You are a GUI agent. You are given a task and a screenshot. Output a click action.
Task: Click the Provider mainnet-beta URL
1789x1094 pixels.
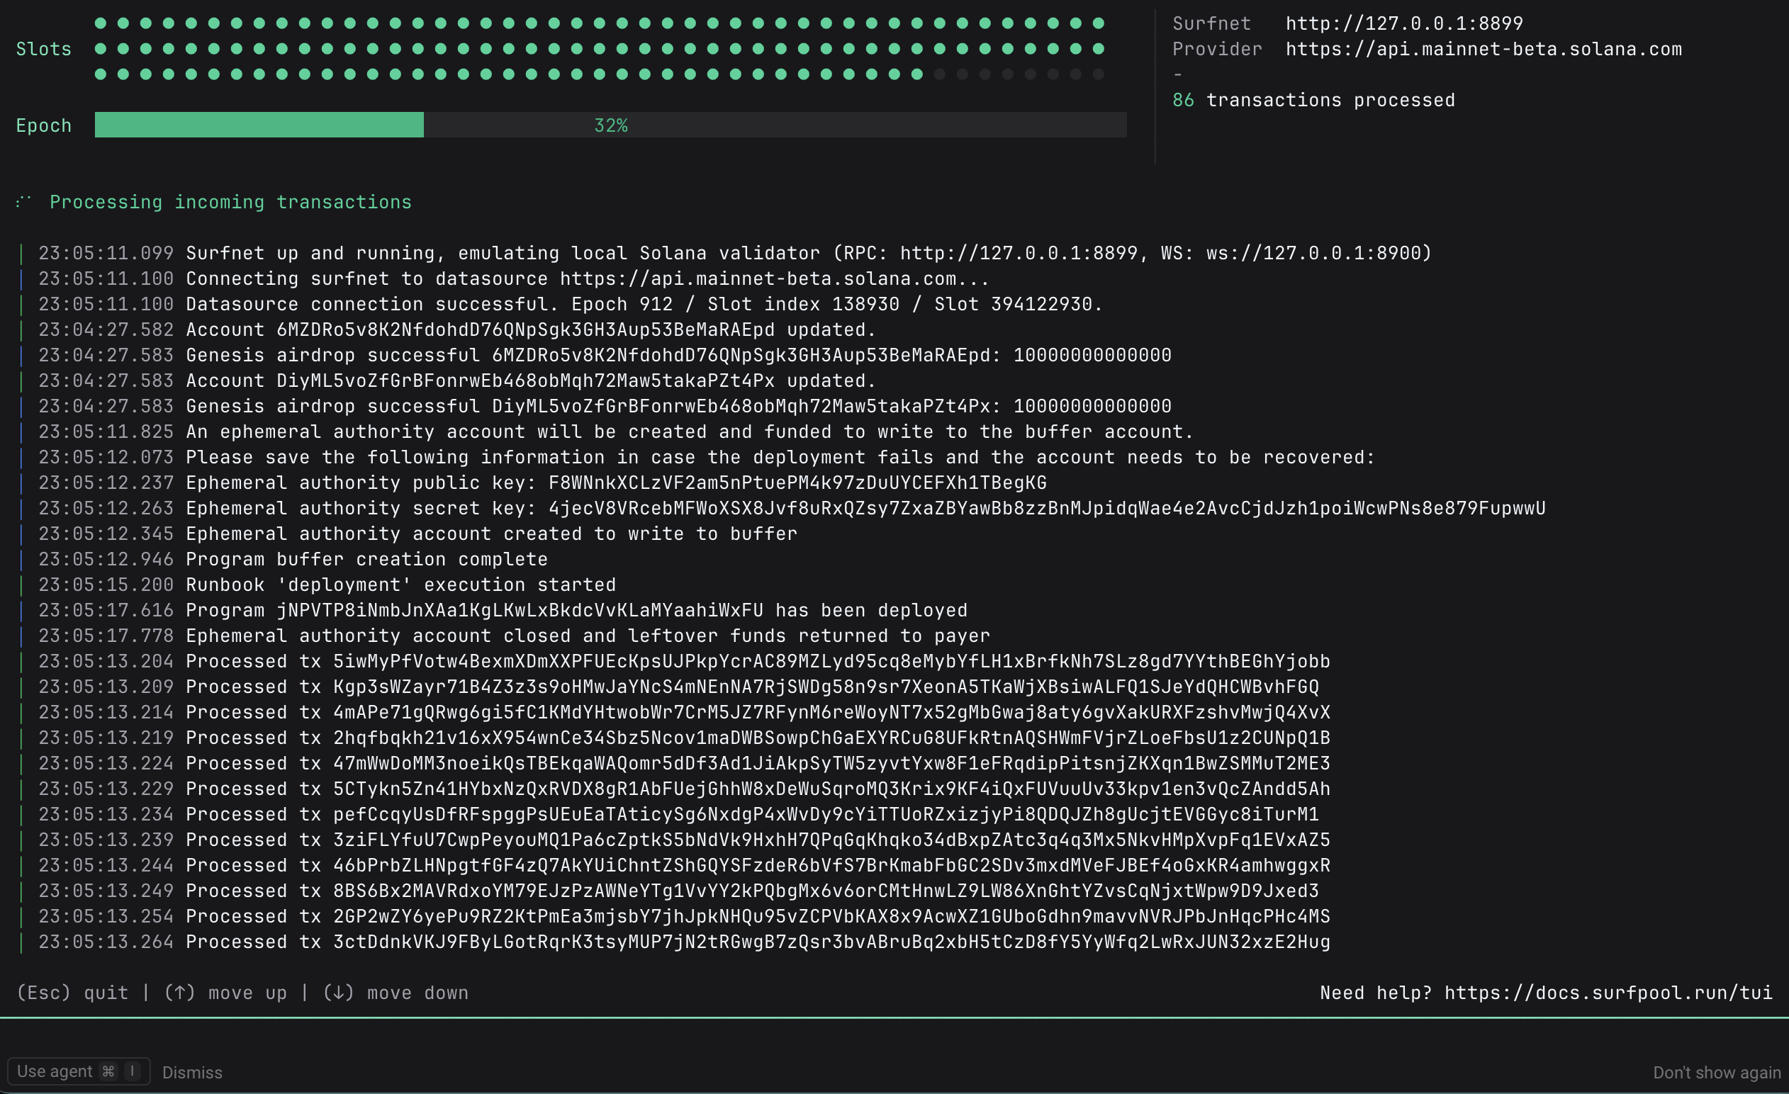click(x=1484, y=49)
